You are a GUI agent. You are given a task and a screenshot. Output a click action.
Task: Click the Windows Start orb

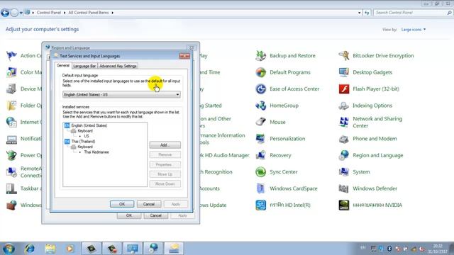9,249
